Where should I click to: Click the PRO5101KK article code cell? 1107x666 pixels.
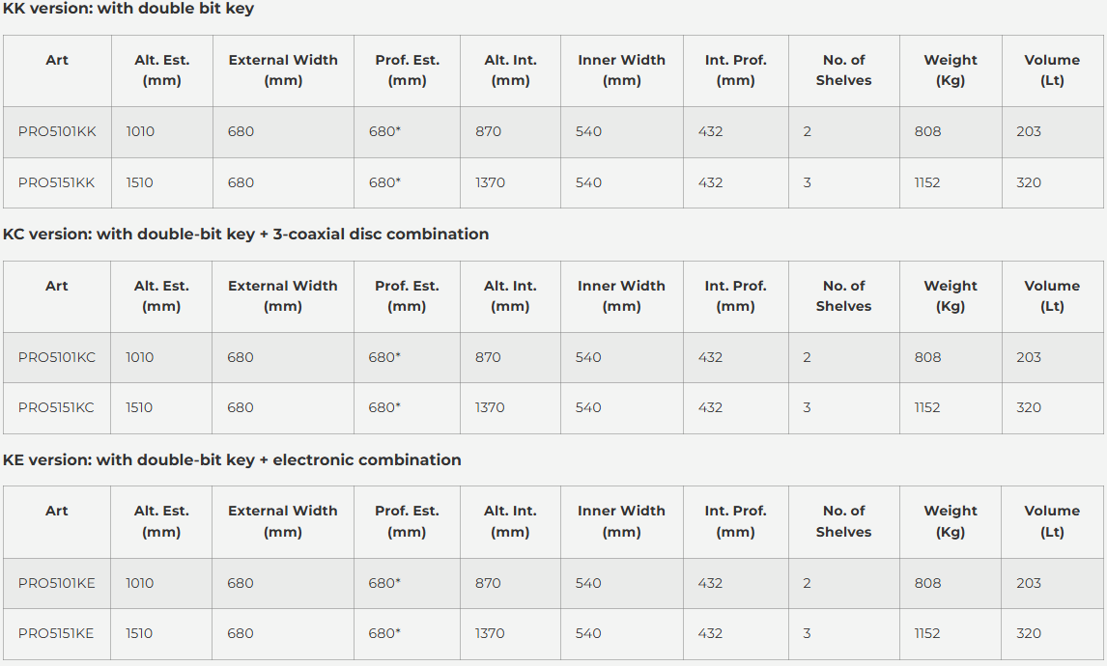[57, 132]
